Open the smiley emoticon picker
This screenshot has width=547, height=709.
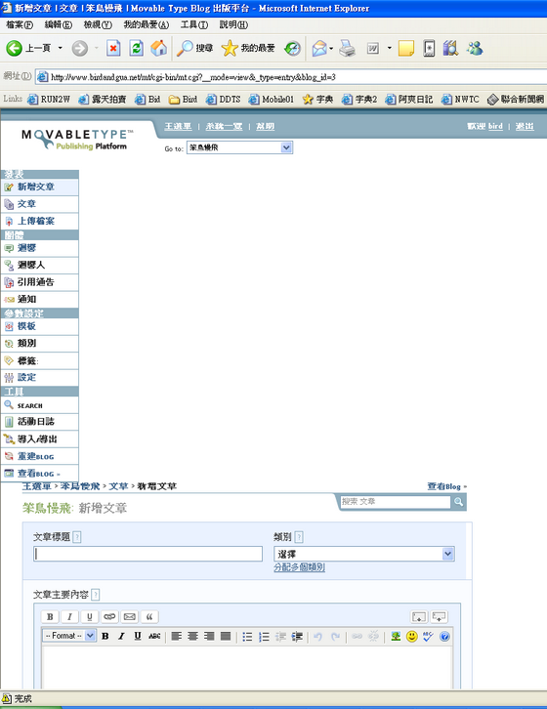point(412,636)
